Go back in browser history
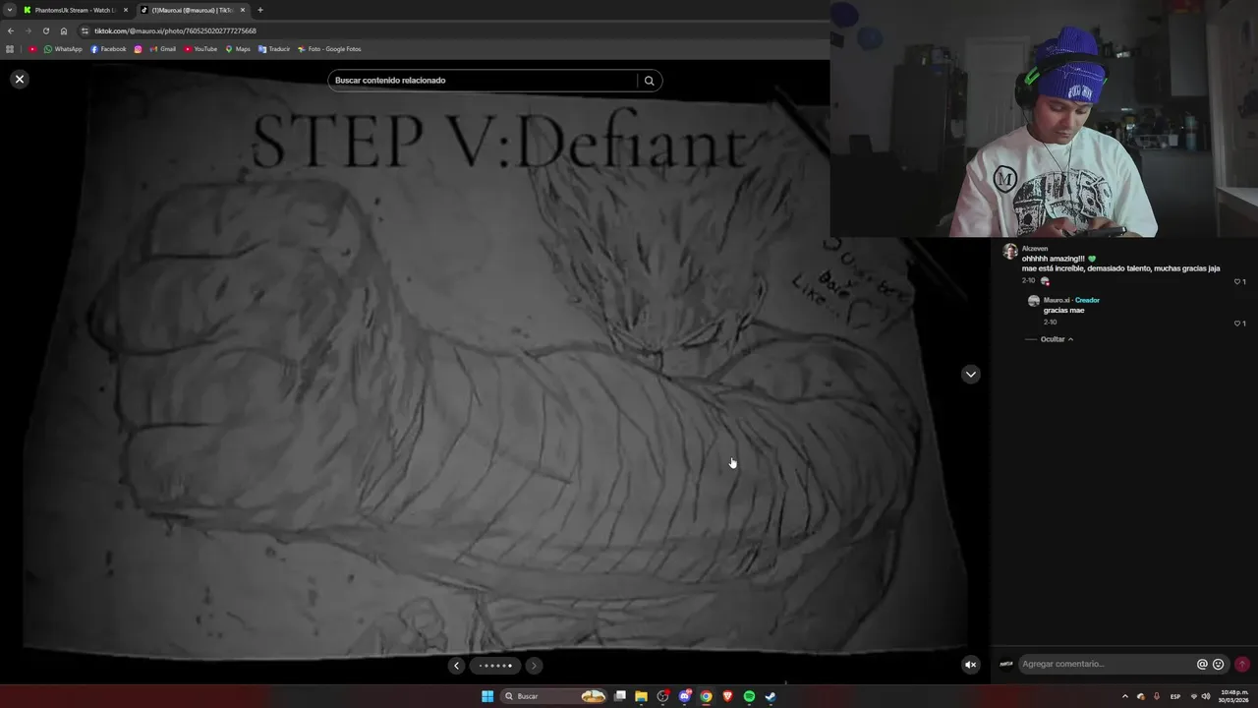 point(11,30)
